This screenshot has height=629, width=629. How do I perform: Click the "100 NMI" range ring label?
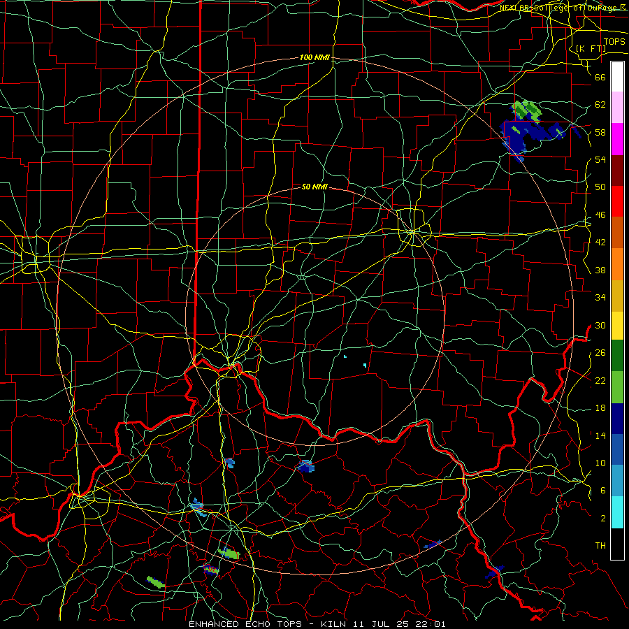[x=314, y=58]
